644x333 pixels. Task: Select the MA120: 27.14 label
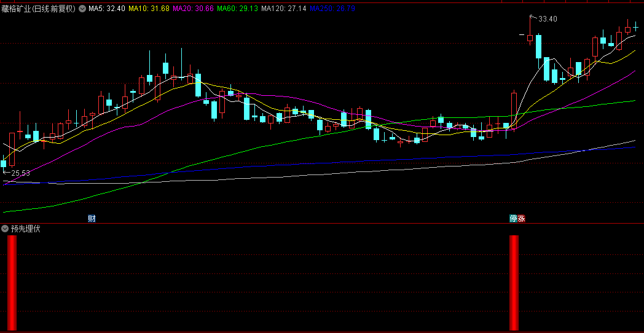284,8
